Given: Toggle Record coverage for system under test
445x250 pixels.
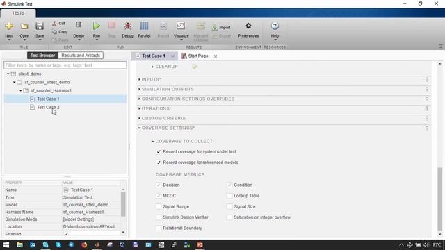Looking at the screenshot, I should [159, 152].
